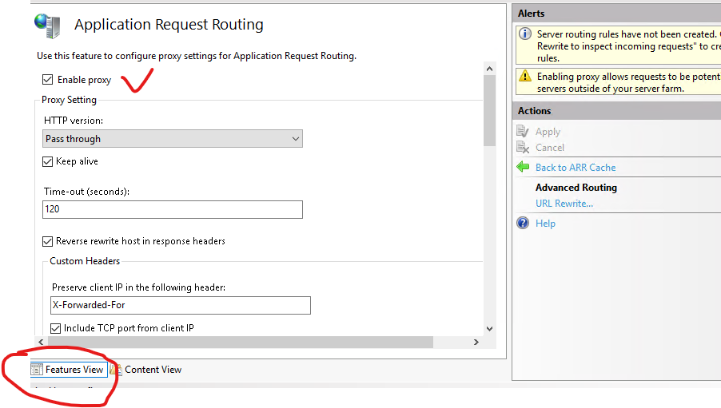Click the Application Request Routing globe server icon
The width and height of the screenshot is (721, 408).
coord(47,26)
